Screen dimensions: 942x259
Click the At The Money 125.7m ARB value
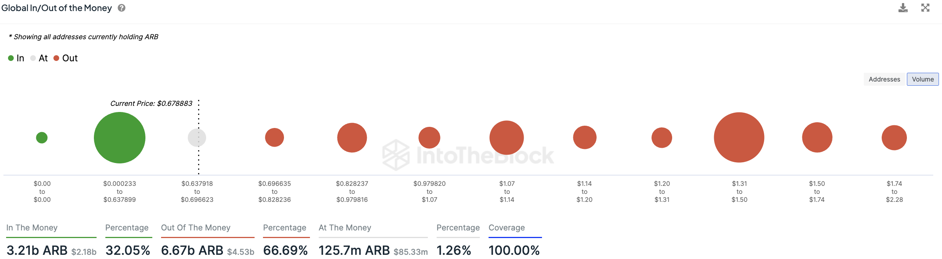tap(354, 250)
